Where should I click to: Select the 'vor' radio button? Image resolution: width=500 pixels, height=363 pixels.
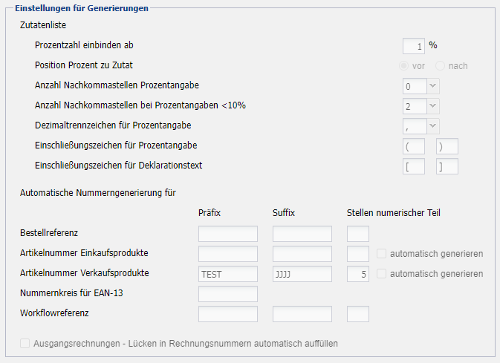click(x=404, y=66)
